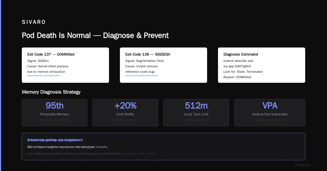Click the 'Memory Diagnosis Strategy' section title

point(51,92)
